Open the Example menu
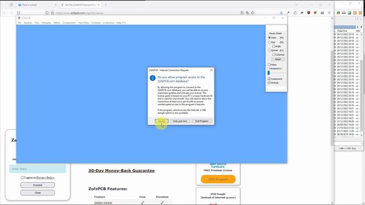365x205 pixels. pyautogui.click(x=96, y=23)
